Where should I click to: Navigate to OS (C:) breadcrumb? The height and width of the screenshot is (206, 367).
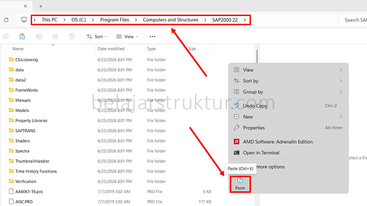(78, 20)
